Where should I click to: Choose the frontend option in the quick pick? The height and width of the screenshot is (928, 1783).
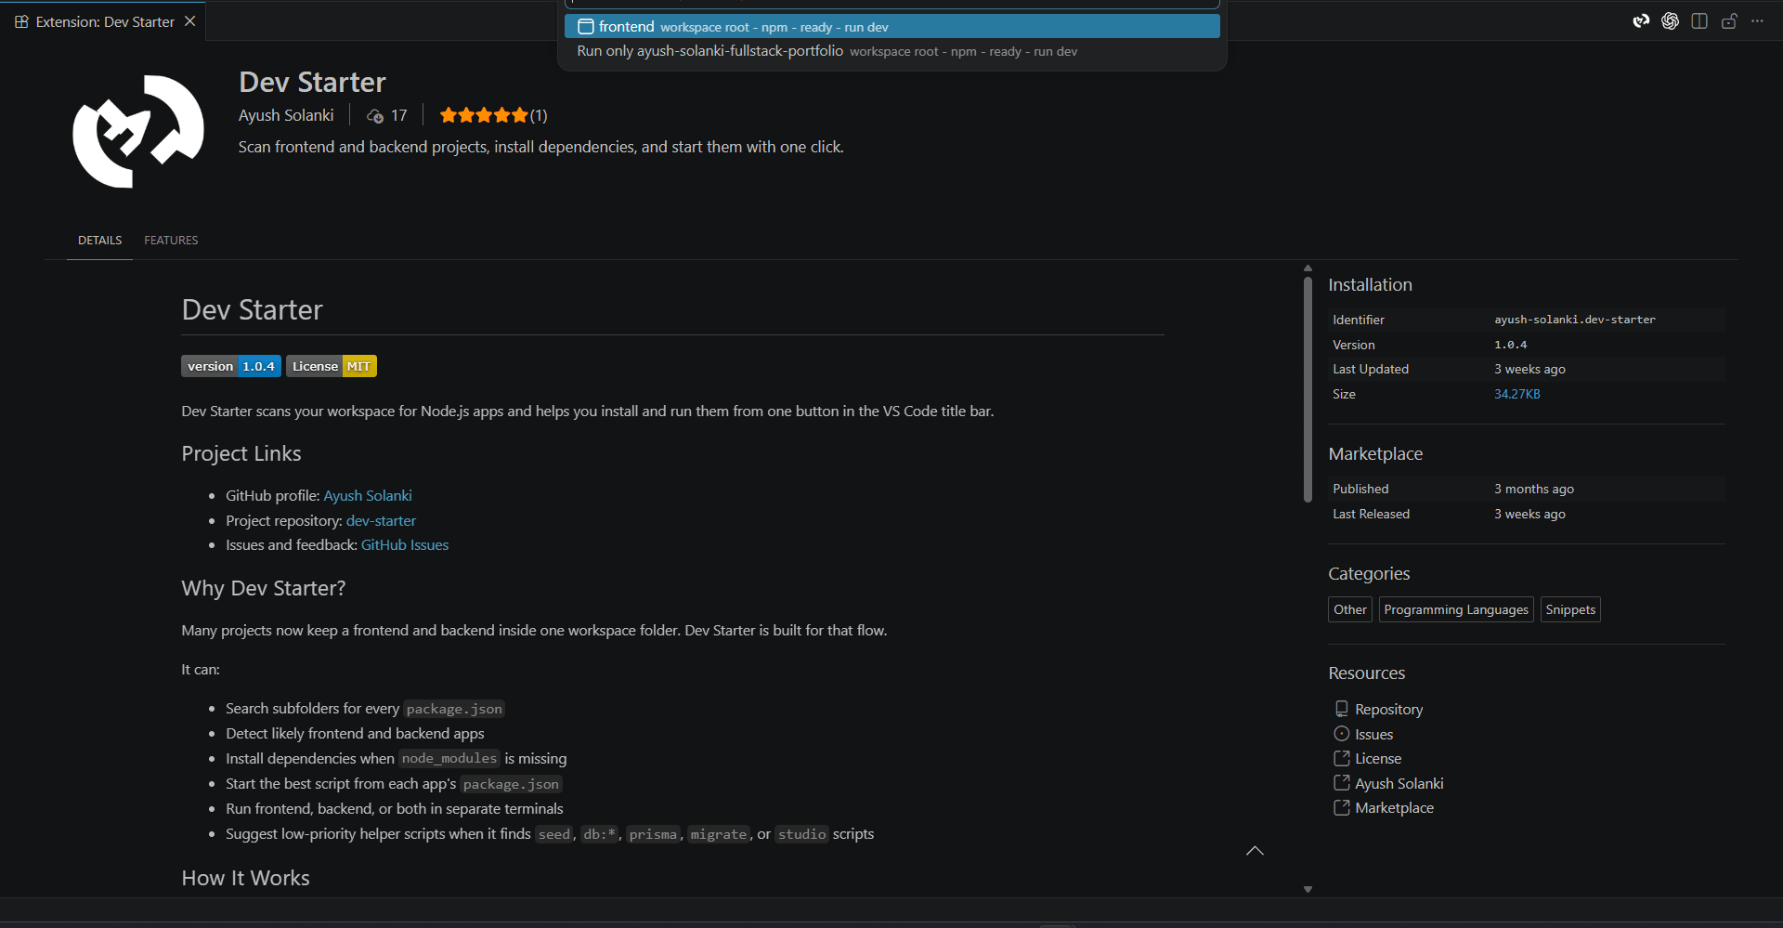click(x=891, y=27)
